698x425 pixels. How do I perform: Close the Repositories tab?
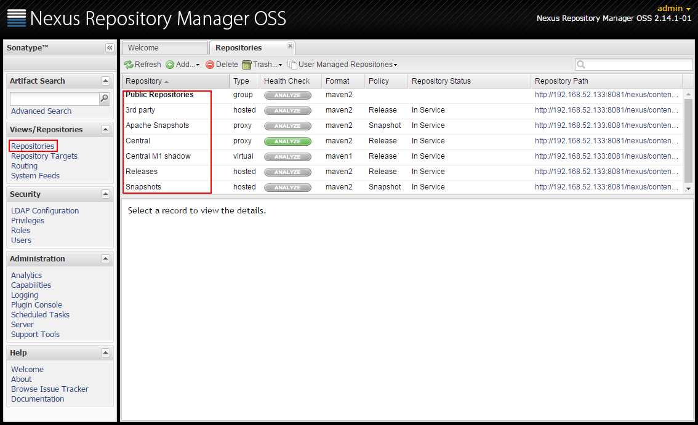coord(291,46)
